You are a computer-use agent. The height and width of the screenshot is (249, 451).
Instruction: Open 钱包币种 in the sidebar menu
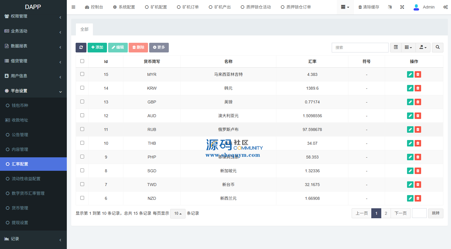(20, 105)
